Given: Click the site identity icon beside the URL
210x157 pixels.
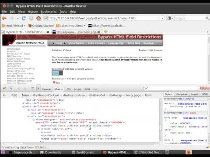Looking at the screenshot, I should tap(46, 18).
